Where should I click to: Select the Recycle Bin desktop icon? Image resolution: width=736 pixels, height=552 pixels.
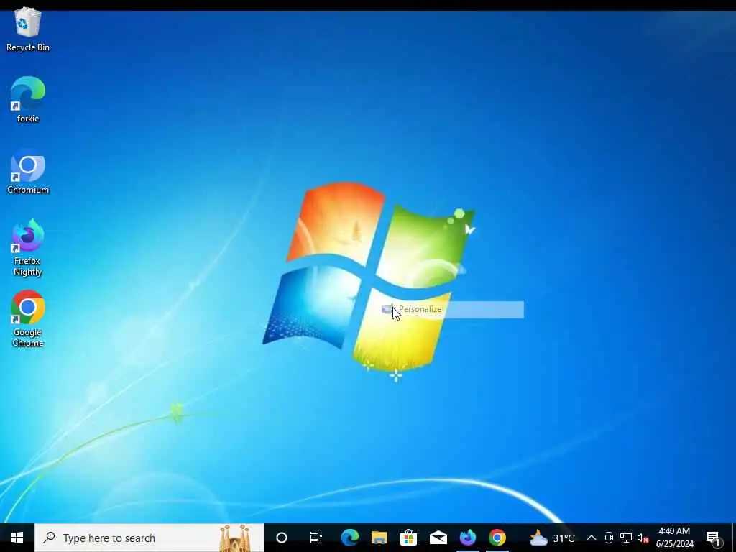(28, 29)
